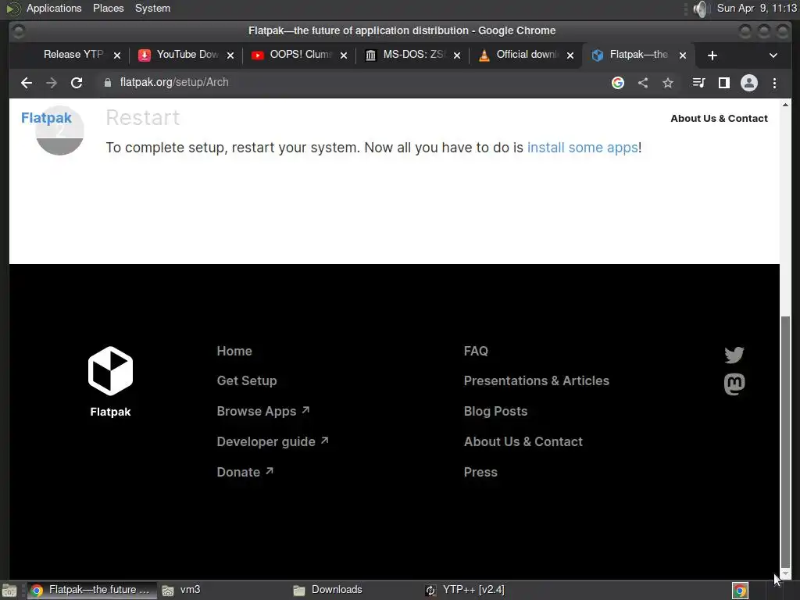800x600 pixels.
Task: Open the Get Setup footer link
Action: (x=247, y=380)
